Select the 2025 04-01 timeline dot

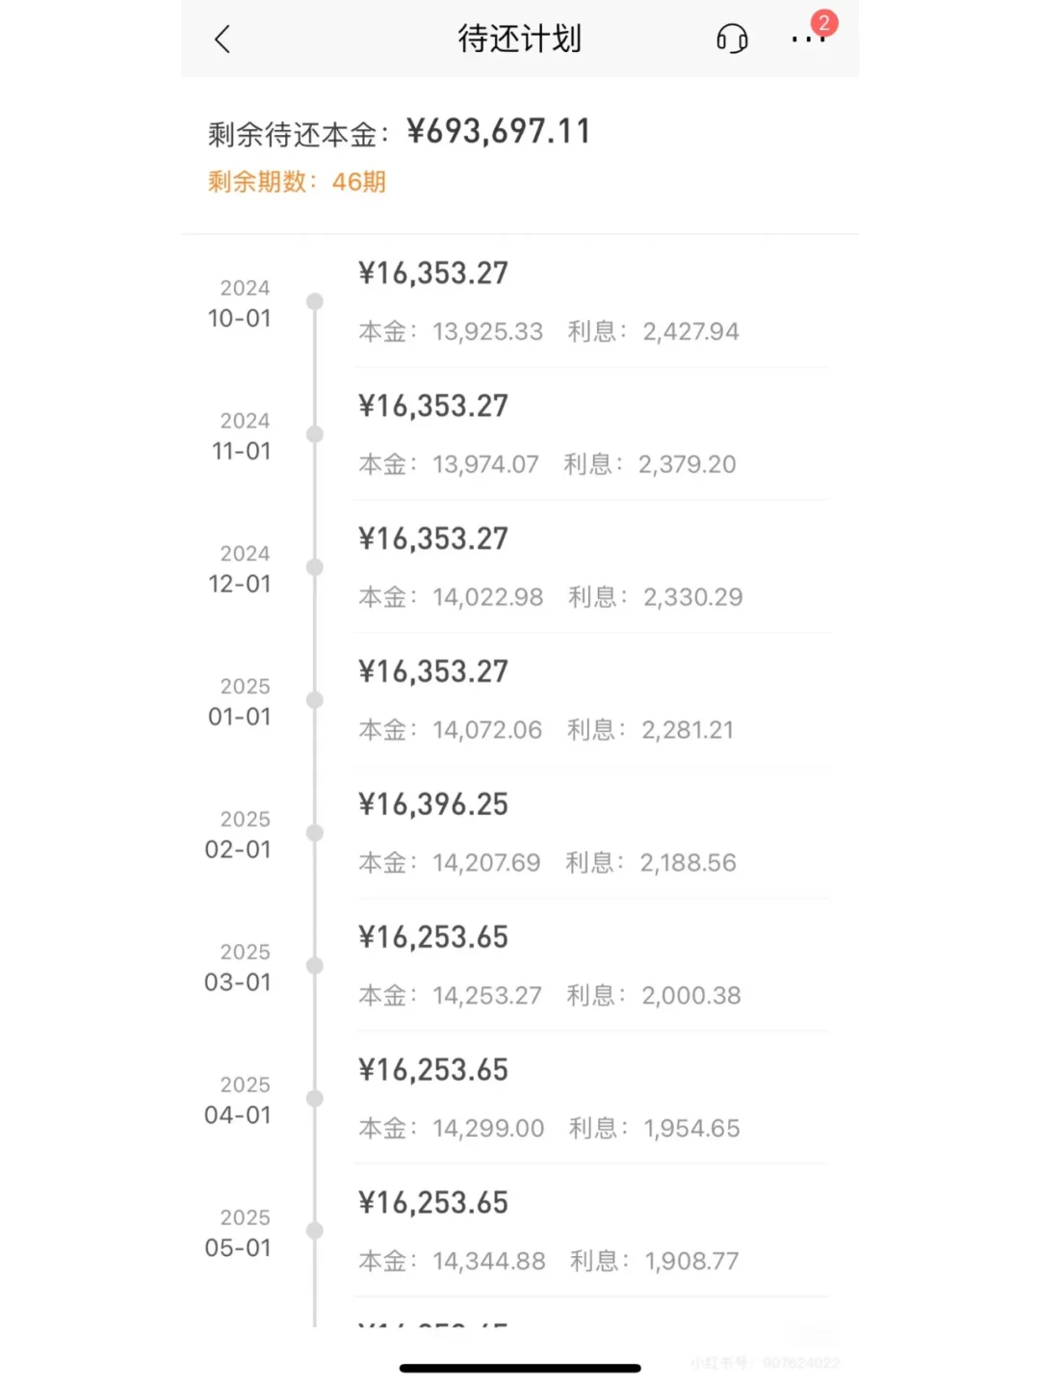(x=315, y=1099)
